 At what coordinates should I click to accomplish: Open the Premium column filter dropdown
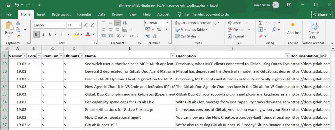point(61,56)
